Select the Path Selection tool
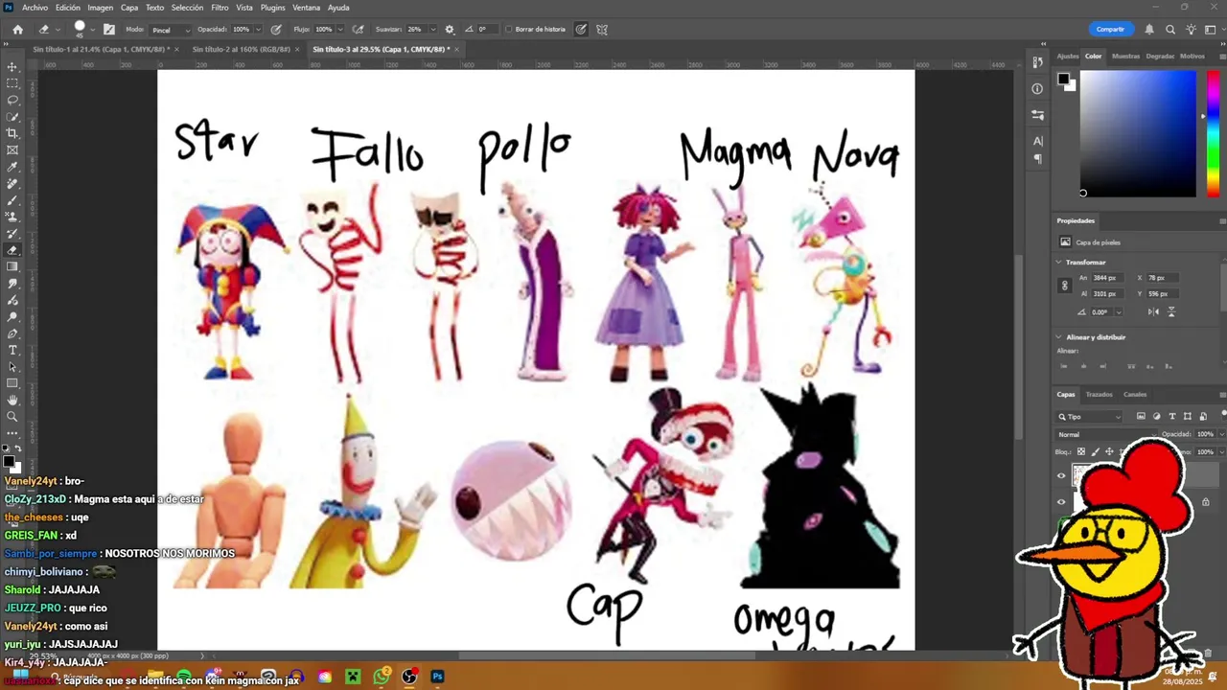 pyautogui.click(x=12, y=367)
